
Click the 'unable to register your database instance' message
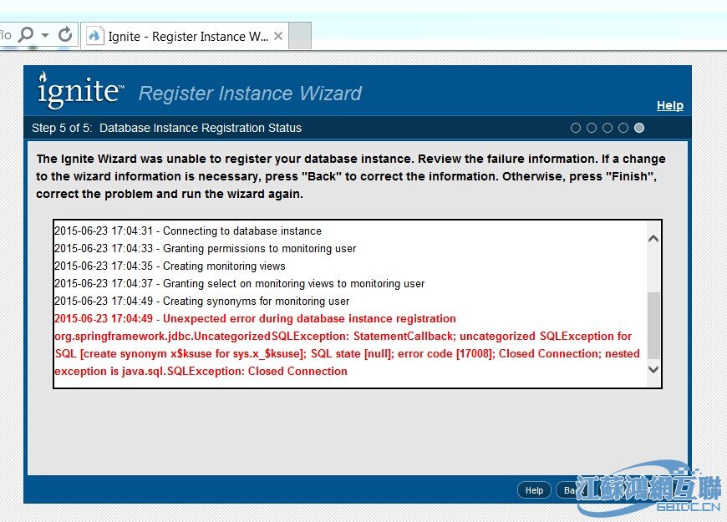coord(350,176)
